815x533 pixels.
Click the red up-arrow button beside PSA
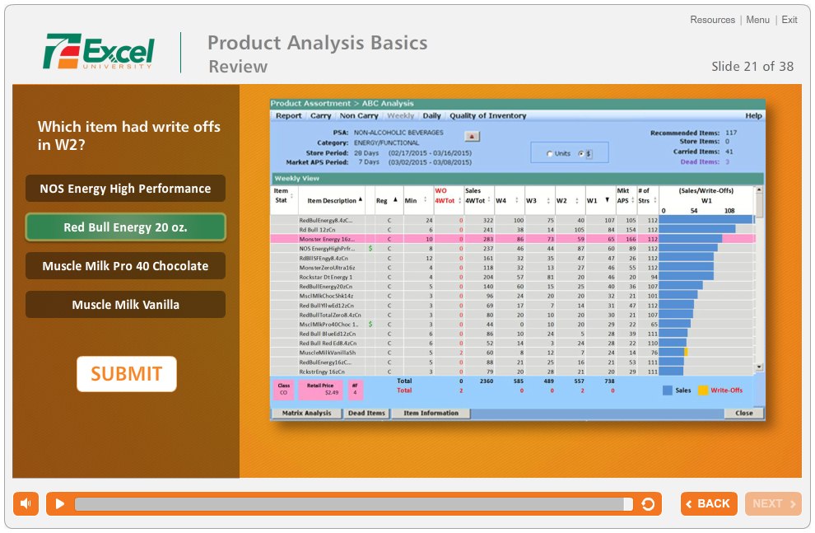coord(472,136)
